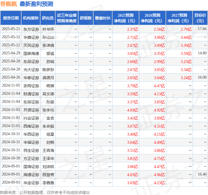Click the 研报数 column header
The height and width of the screenshot is (195, 208).
point(86,18)
